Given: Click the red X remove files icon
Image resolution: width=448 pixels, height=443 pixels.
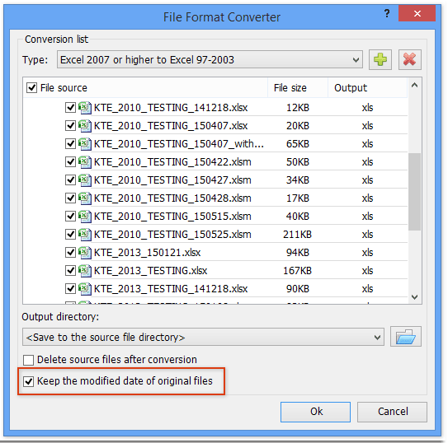Looking at the screenshot, I should click(x=410, y=59).
